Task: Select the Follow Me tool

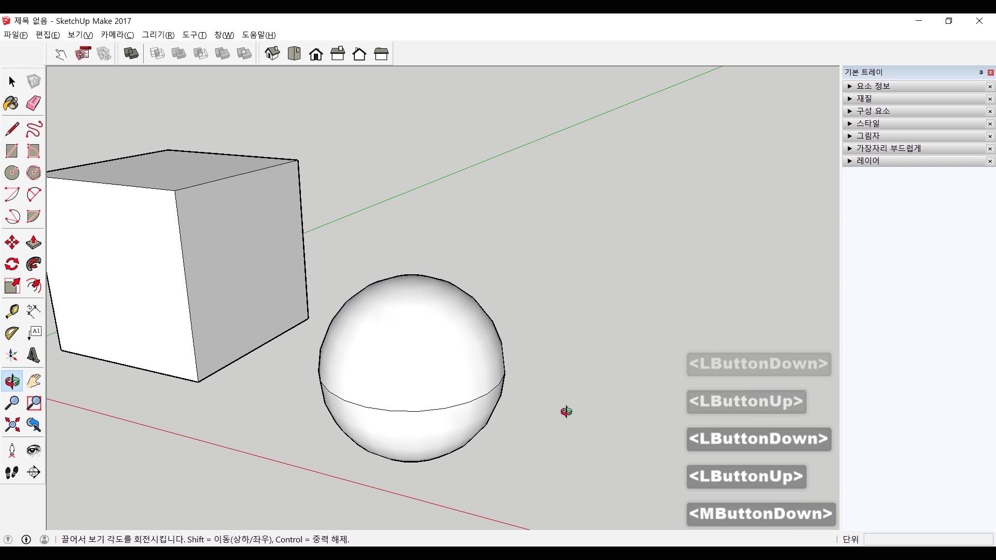Action: (34, 264)
